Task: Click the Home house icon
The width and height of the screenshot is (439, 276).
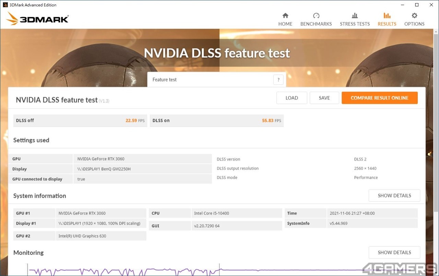Action: pos(285,16)
